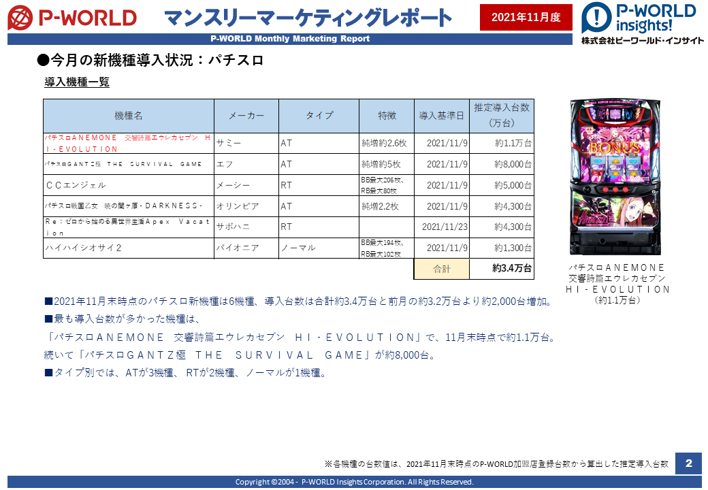This screenshot has height=490, width=708.
Task: Select the パチスロGANTZ極 THE SURVIVAL GAME cell
Action: coord(129,164)
